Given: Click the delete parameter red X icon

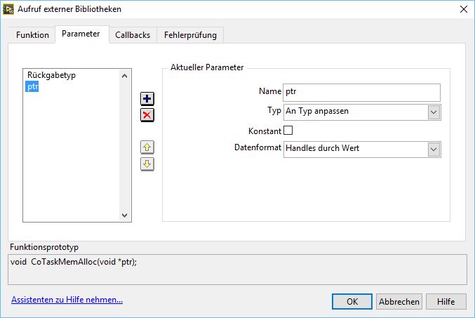Looking at the screenshot, I should [147, 115].
